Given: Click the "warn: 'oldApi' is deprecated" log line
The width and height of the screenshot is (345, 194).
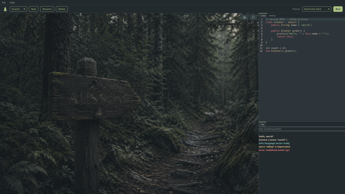Looking at the screenshot, I should click(275, 147).
